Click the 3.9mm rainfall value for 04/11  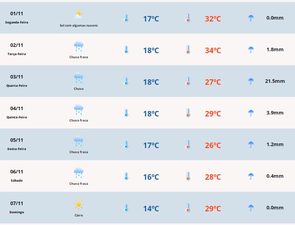point(275,113)
